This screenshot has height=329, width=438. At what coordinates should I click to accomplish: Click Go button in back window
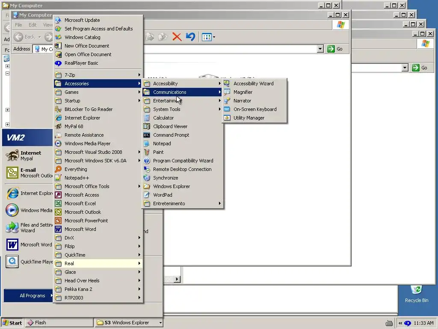[x=420, y=68]
